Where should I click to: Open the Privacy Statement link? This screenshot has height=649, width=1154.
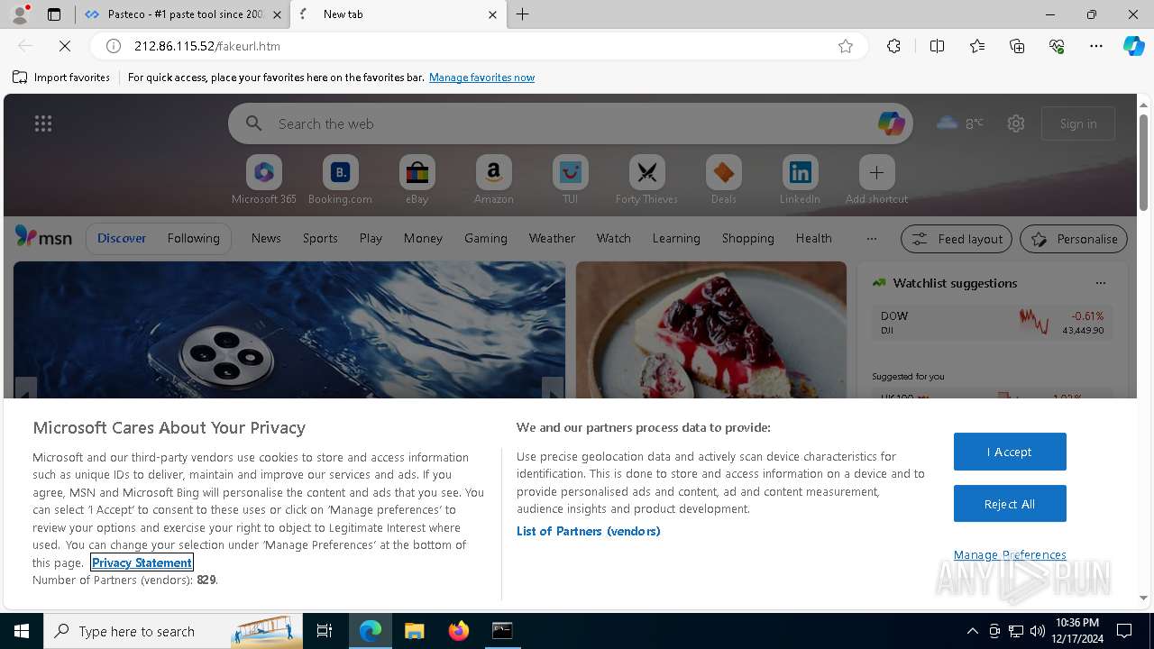(142, 562)
